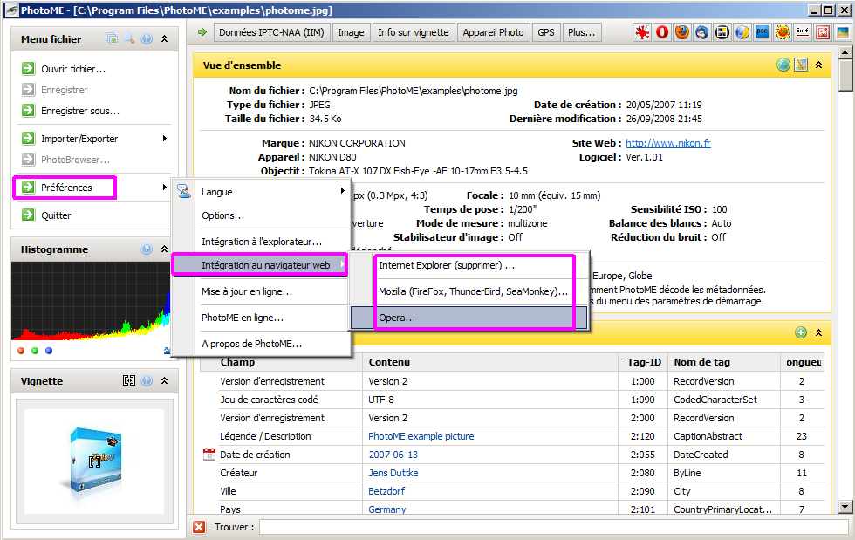Open the Plus… tab dropdown
This screenshot has height=540, width=855.
click(582, 32)
